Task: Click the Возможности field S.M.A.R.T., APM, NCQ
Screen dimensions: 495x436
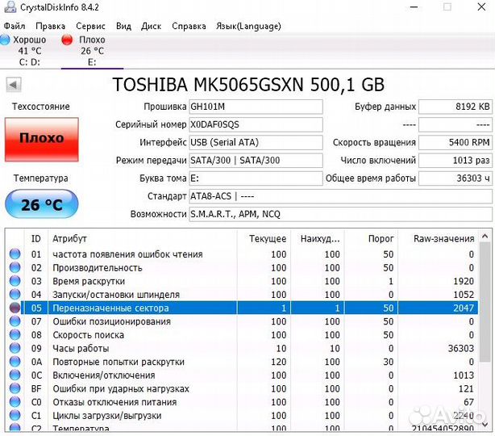Action: click(x=341, y=214)
